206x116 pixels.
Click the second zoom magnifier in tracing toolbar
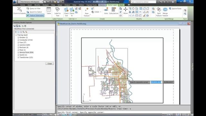(x=26, y=32)
